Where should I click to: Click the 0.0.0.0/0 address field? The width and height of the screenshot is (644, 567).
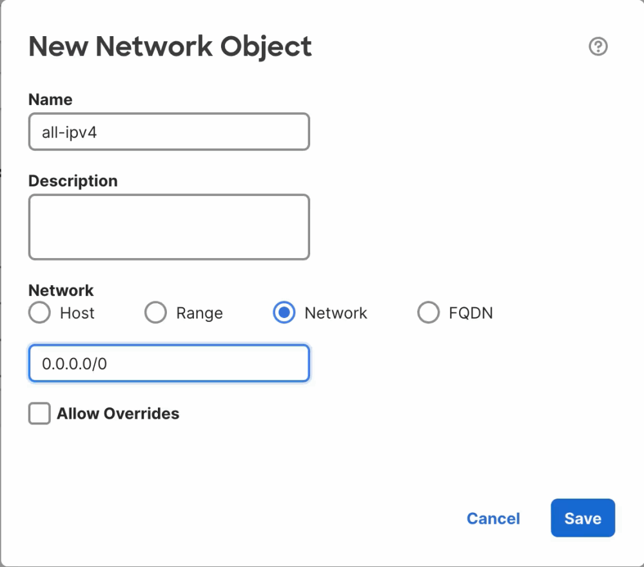(169, 363)
